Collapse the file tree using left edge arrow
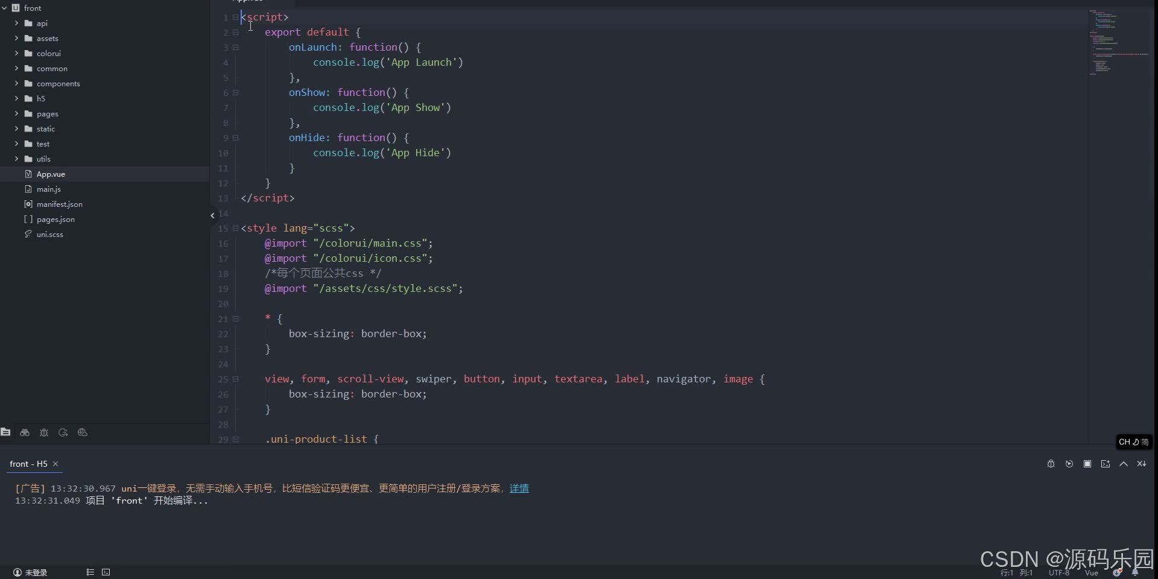 [x=212, y=215]
